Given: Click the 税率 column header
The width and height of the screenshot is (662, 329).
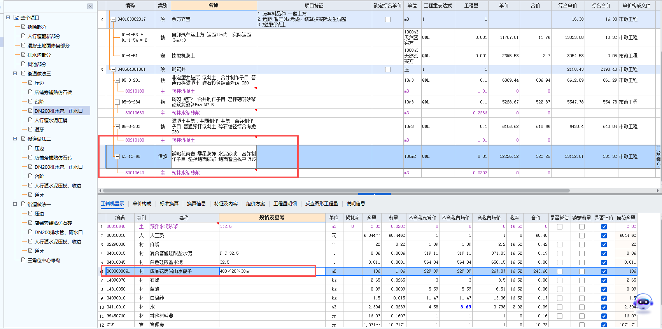Looking at the screenshot, I should tap(515, 218).
